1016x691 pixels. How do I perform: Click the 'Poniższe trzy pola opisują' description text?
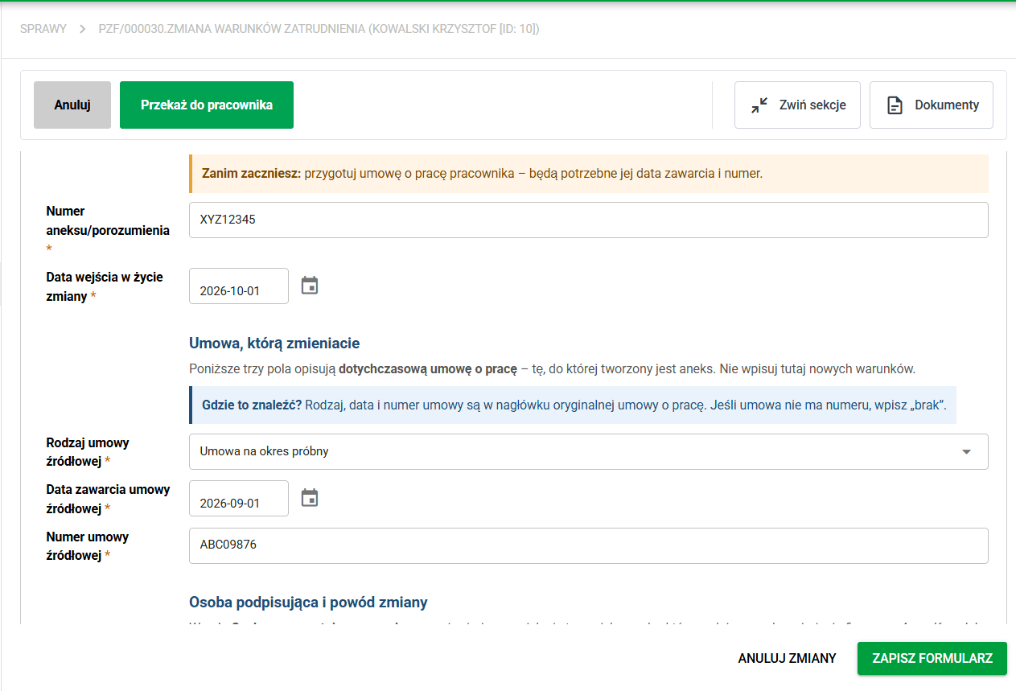(553, 369)
